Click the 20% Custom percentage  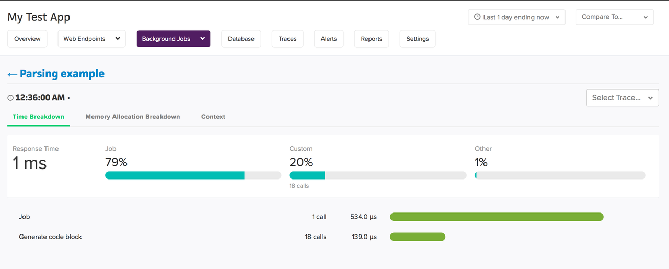point(301,162)
